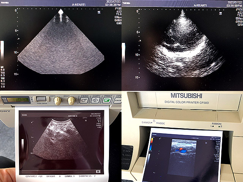Click the MITSUBISHI logo on the color printer
The image size is (243, 182).
tap(186, 96)
